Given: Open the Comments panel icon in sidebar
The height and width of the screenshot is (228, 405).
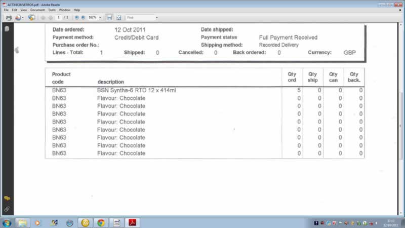Looking at the screenshot, I should [7, 198].
